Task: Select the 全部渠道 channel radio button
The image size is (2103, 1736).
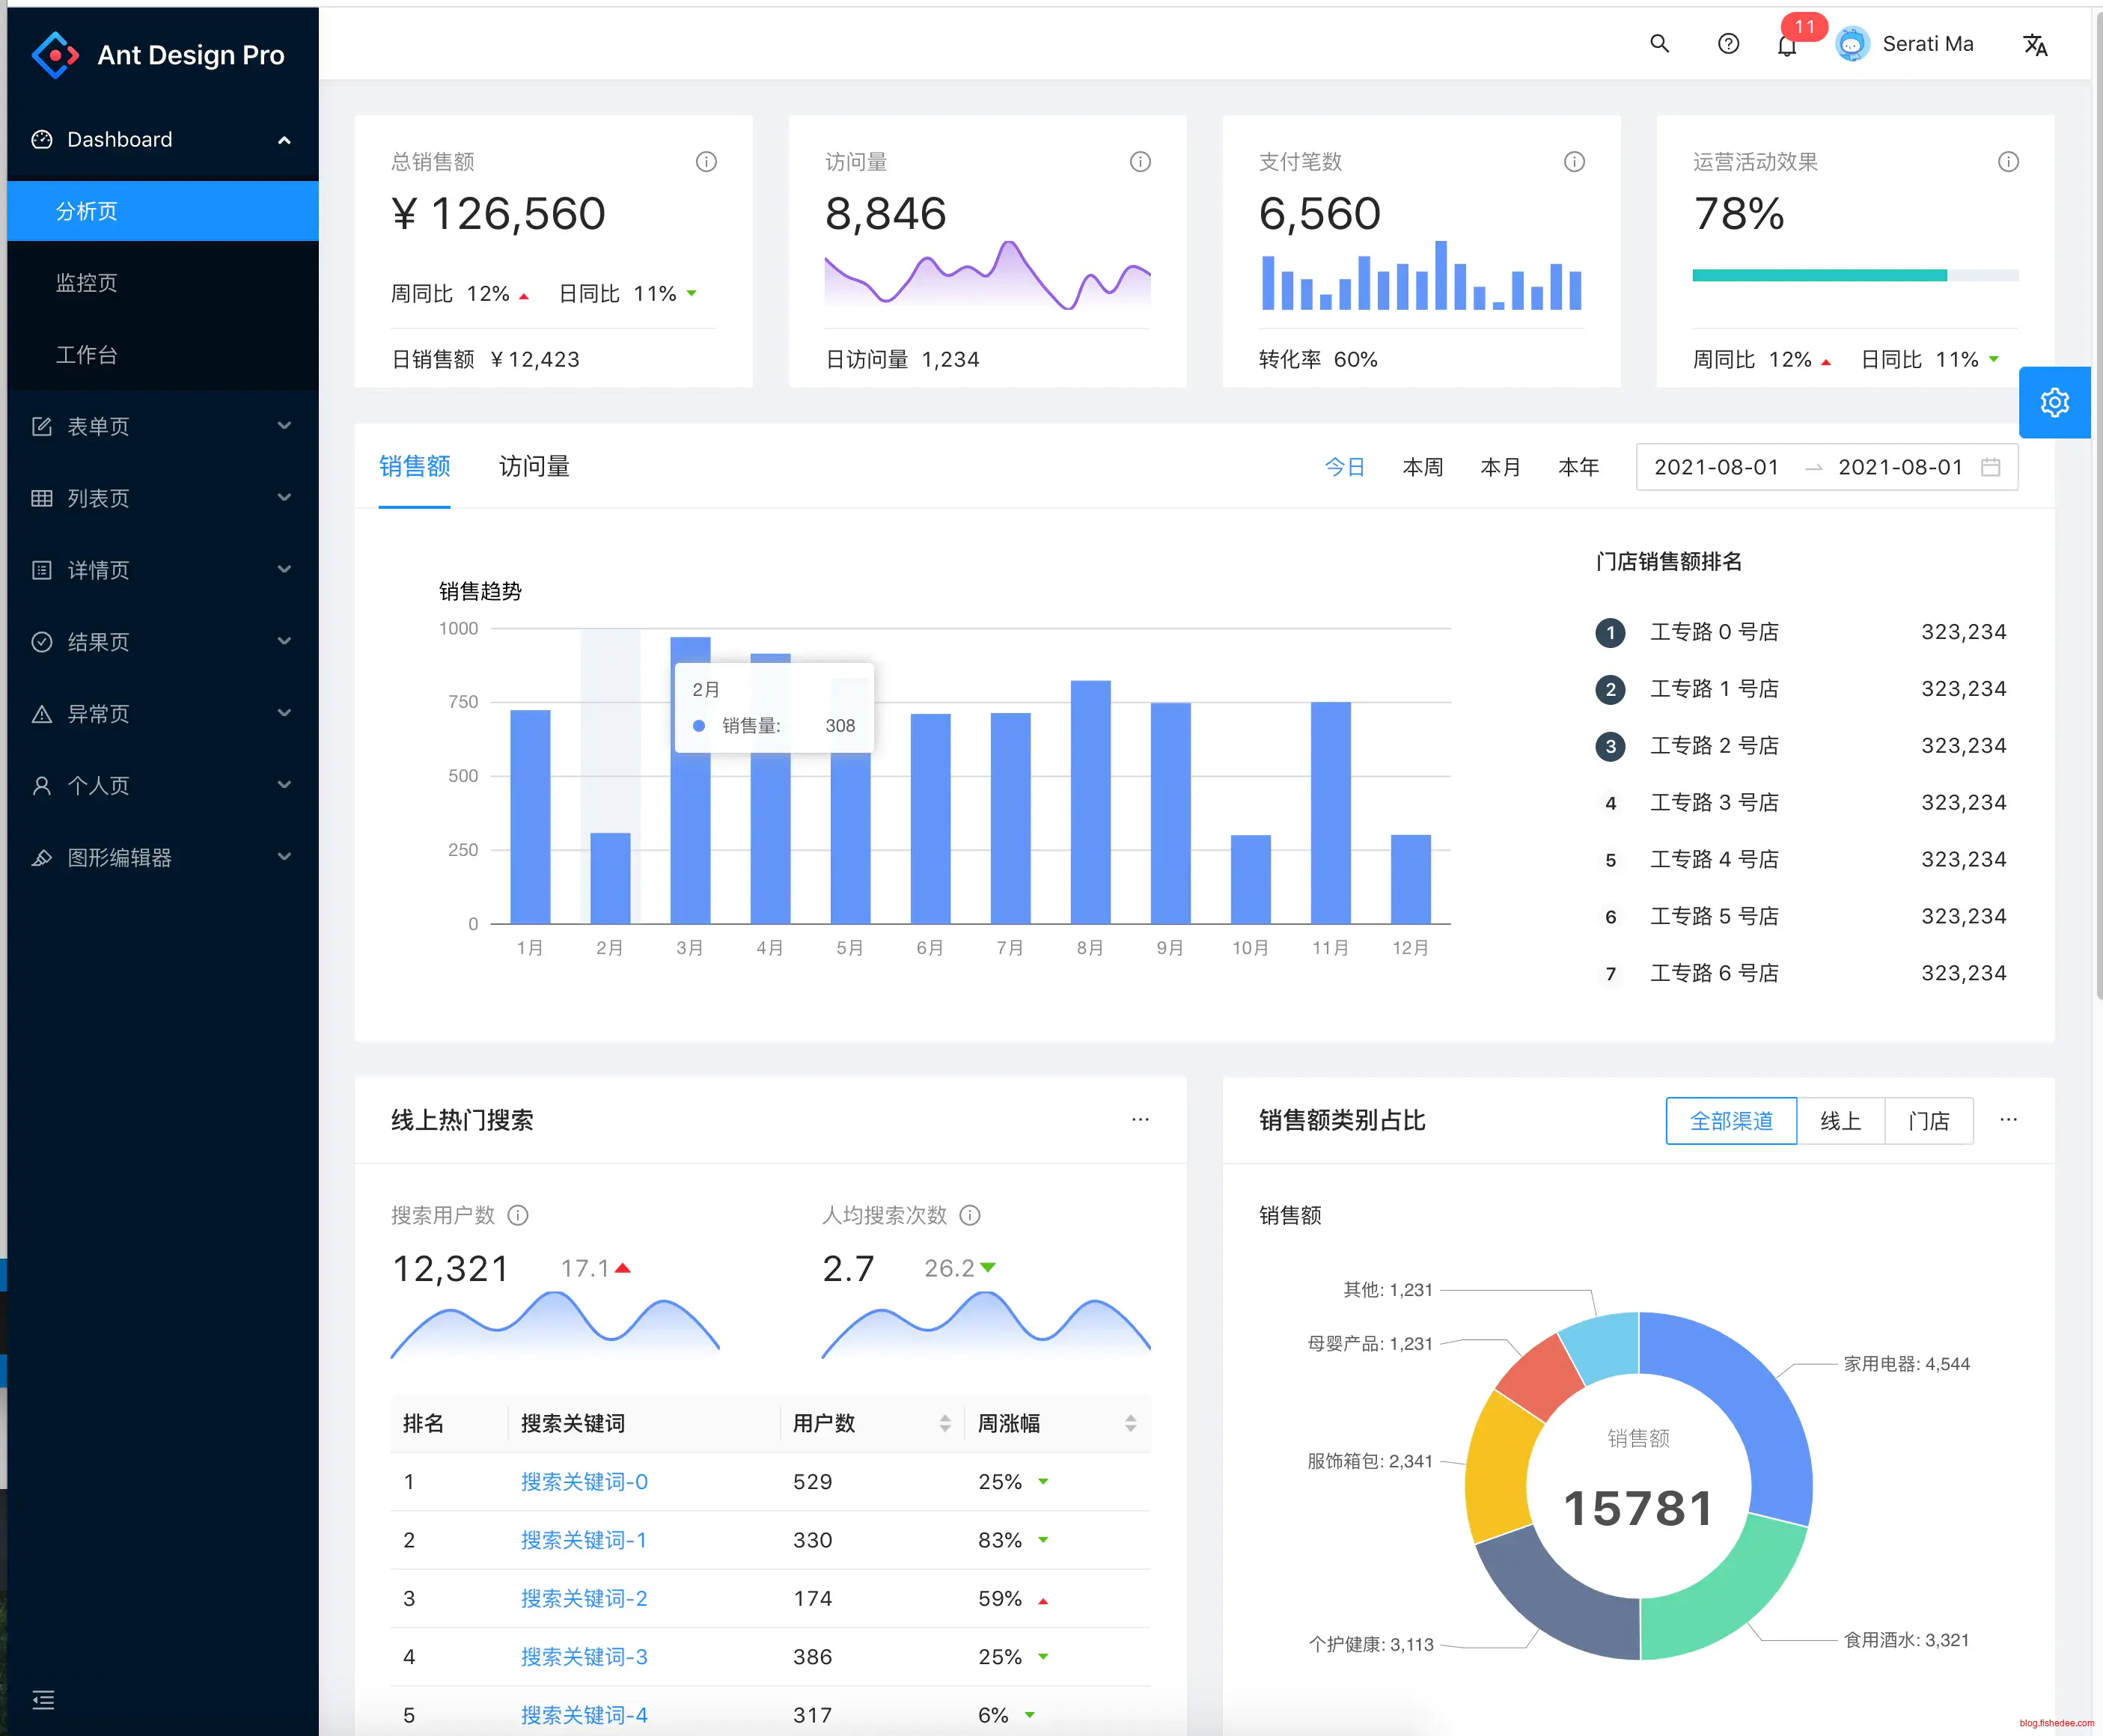Action: click(x=1731, y=1121)
